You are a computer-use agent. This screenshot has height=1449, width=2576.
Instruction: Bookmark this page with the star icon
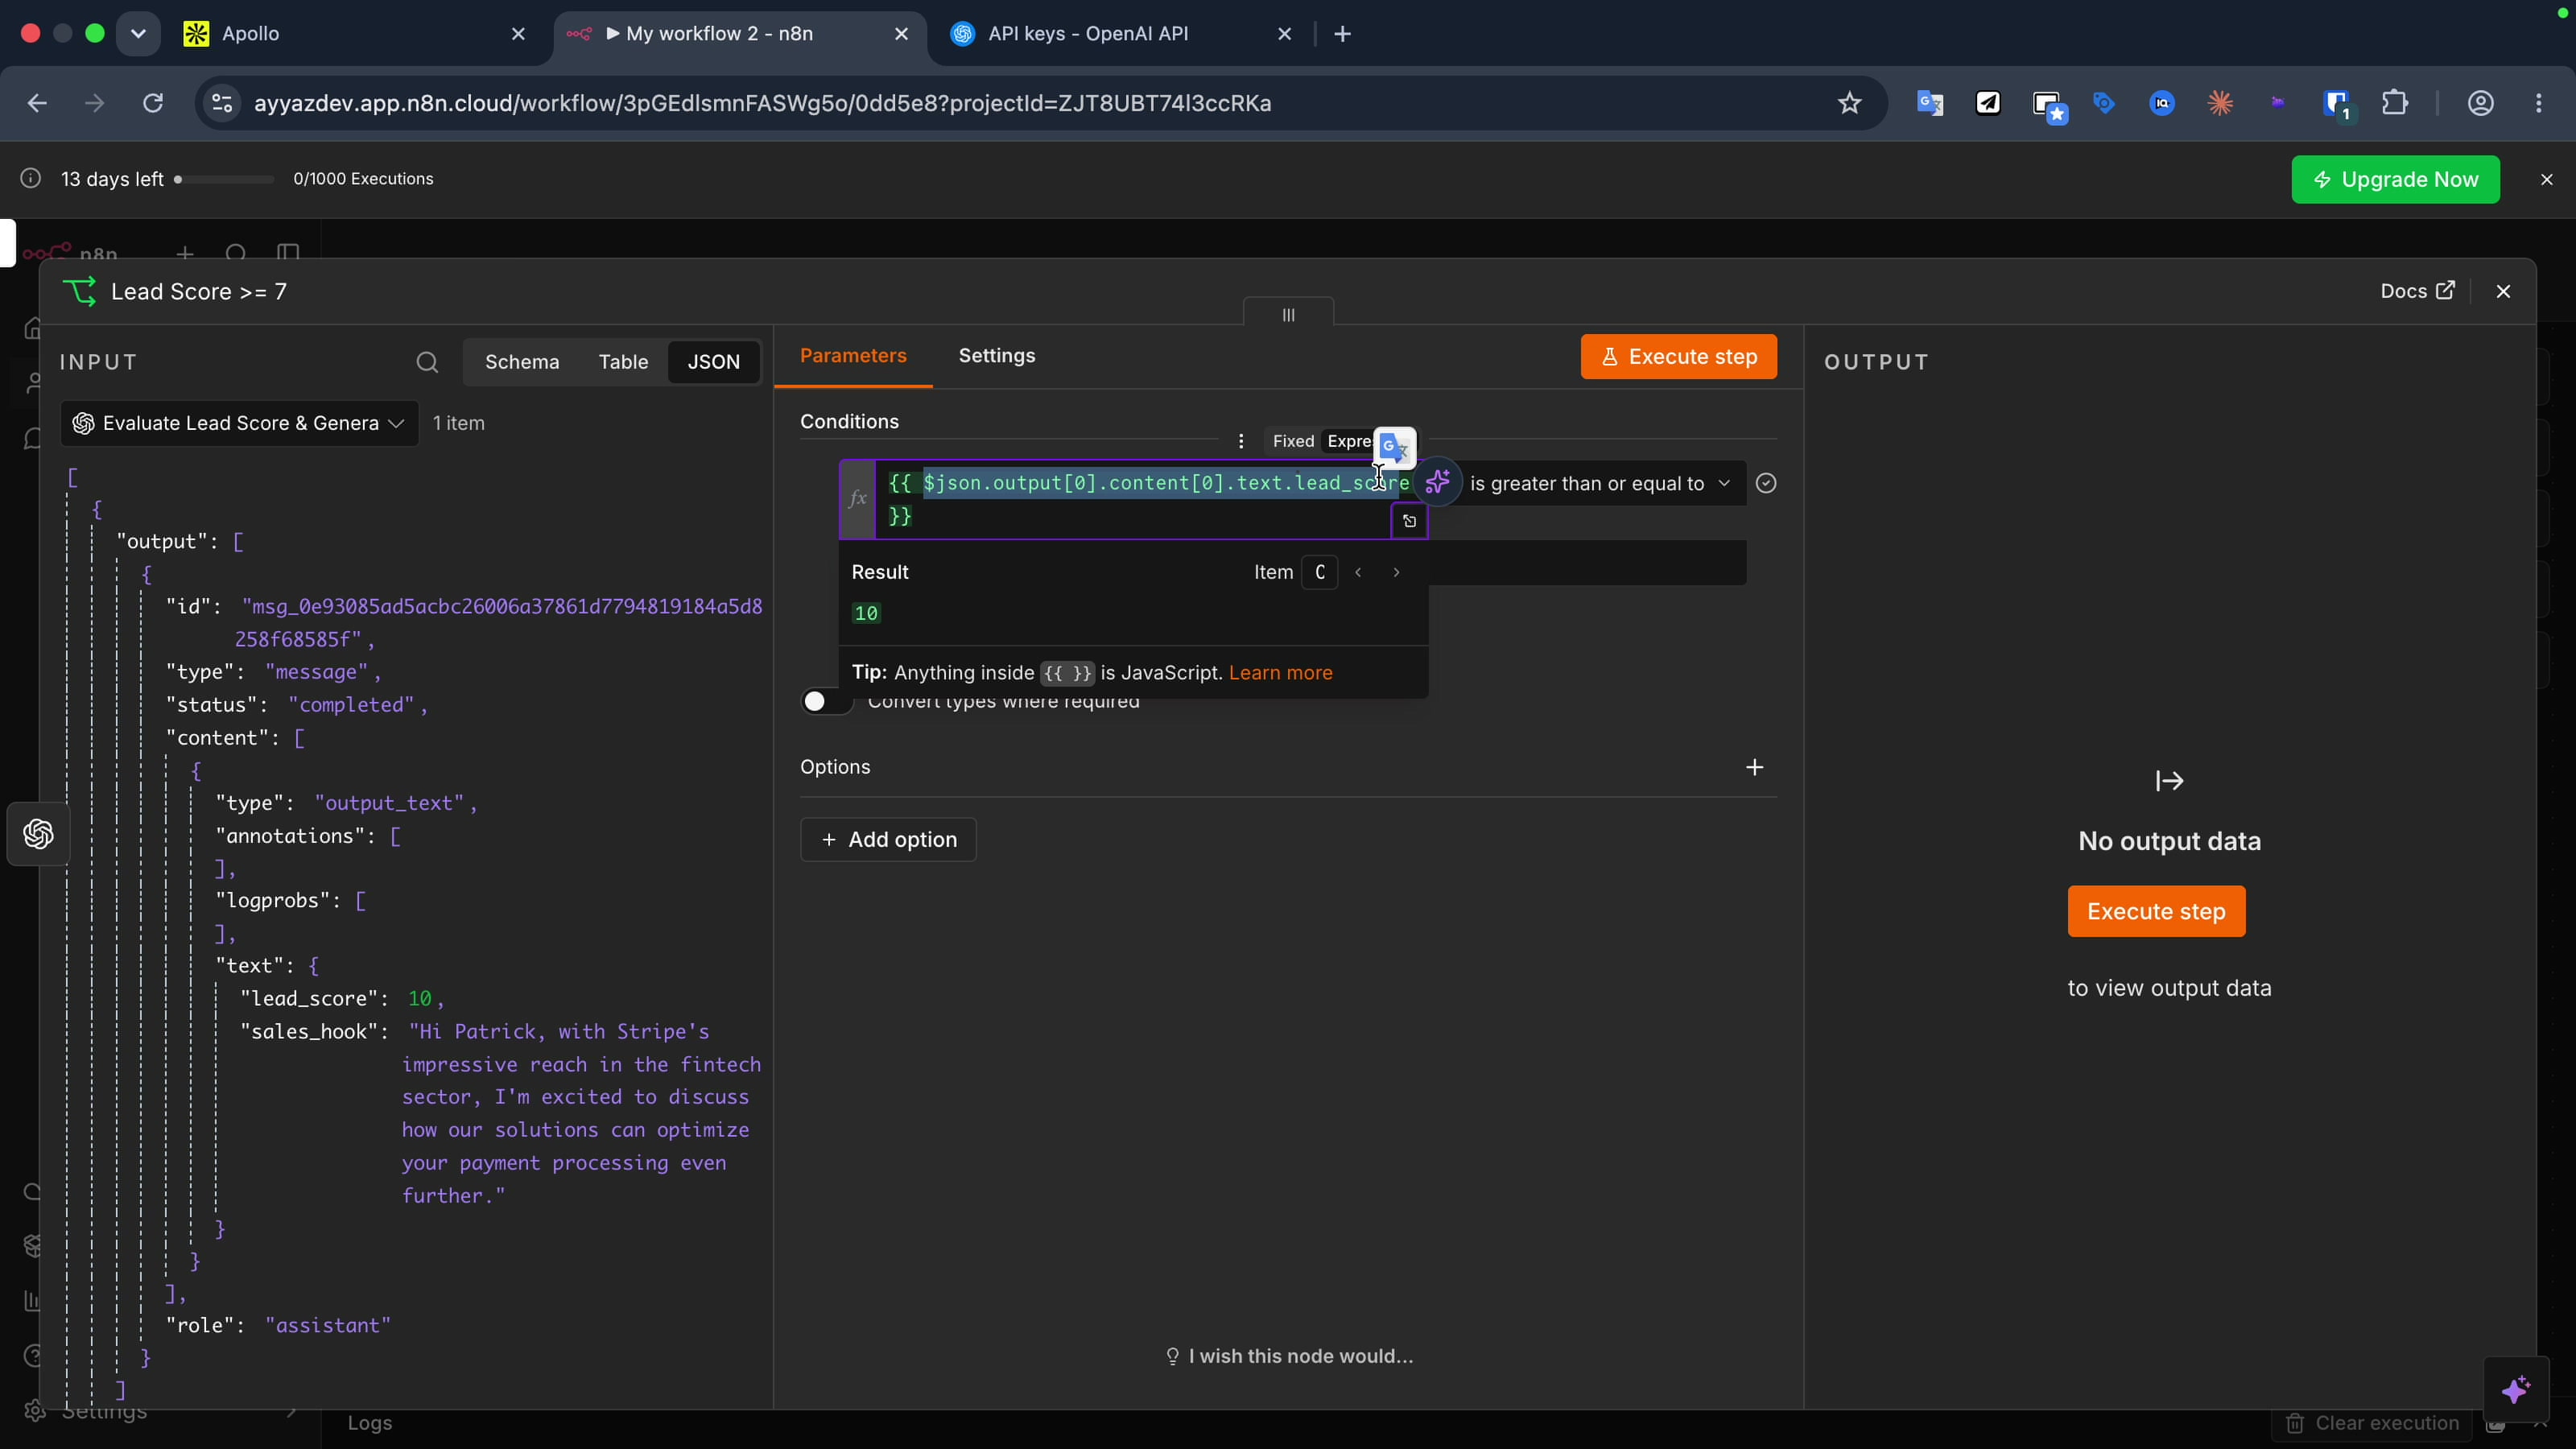1849,103
